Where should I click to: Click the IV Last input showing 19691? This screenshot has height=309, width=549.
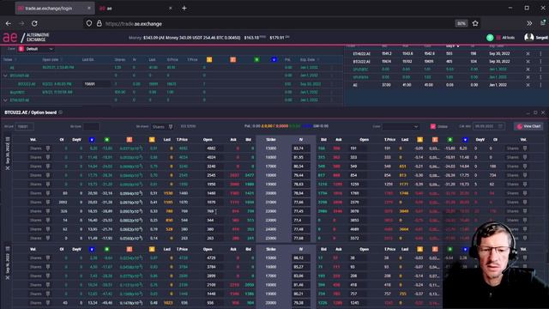[24, 126]
